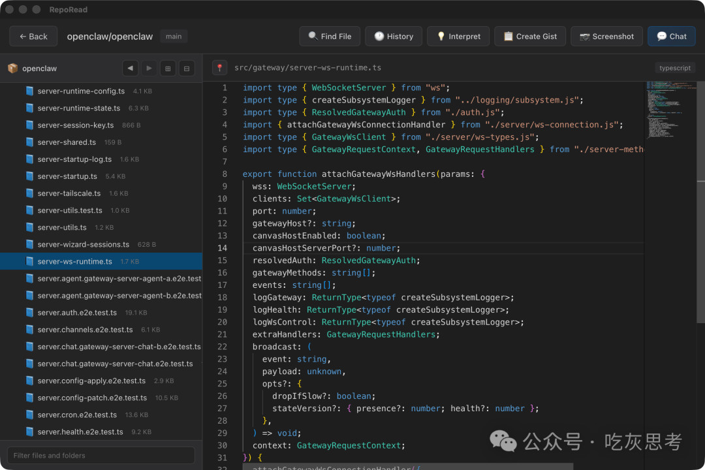Open server.health.e2e.test.ts file
The height and width of the screenshot is (470, 705).
[x=101, y=431]
